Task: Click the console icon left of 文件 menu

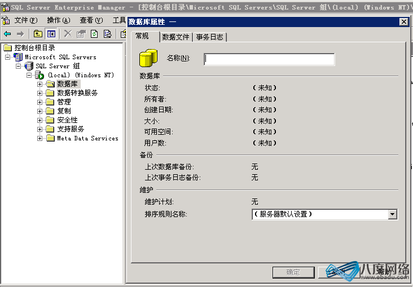Action: [x=6, y=20]
